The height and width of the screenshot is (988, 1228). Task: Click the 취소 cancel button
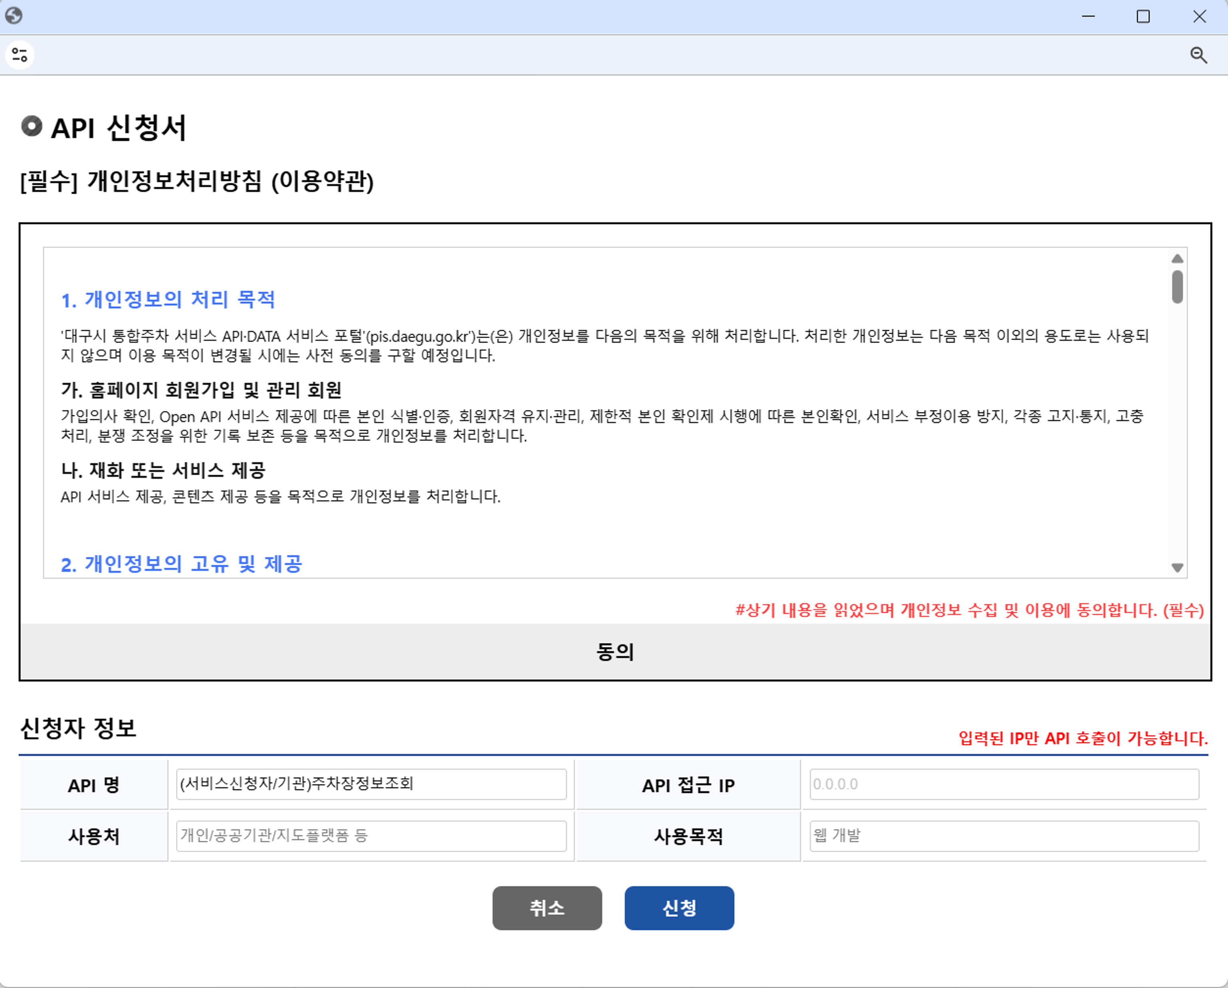click(x=547, y=908)
